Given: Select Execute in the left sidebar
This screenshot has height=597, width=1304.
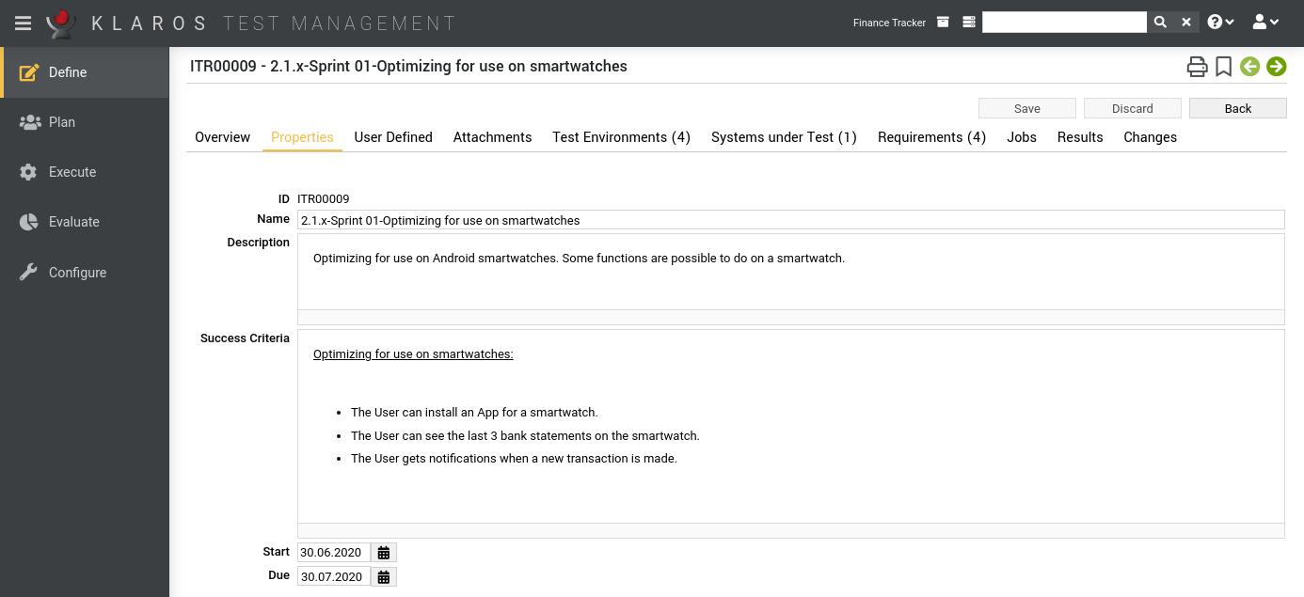Looking at the screenshot, I should [x=72, y=172].
